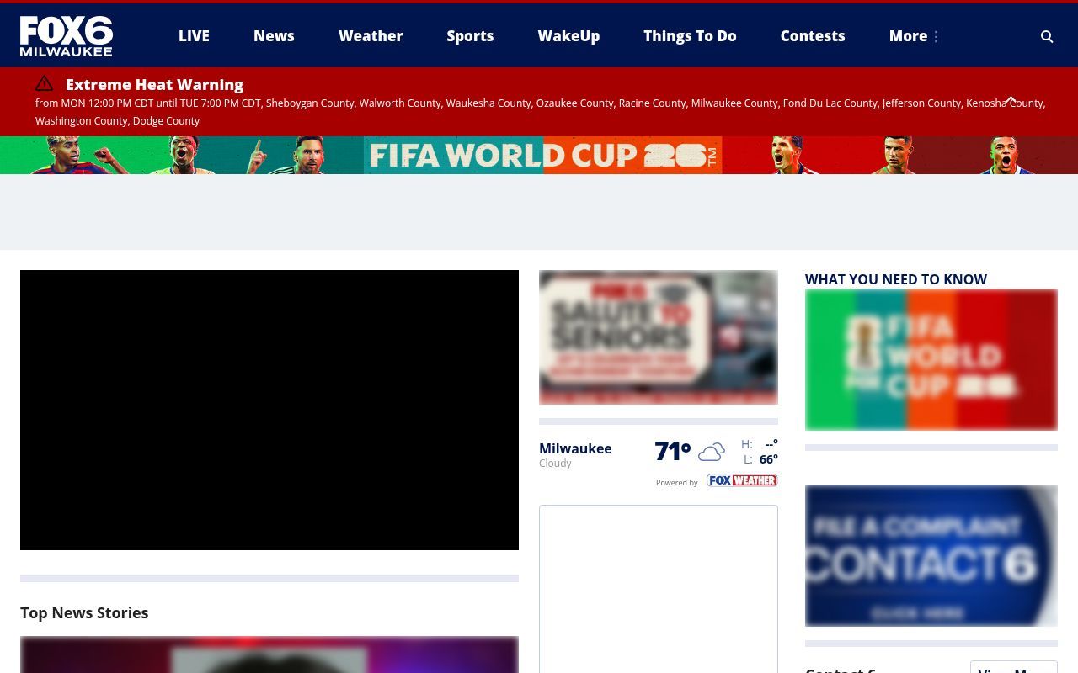Expand the More menu dots

[x=936, y=36]
